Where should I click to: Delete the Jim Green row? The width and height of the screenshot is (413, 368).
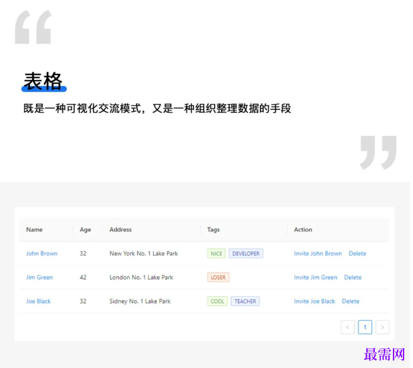pyautogui.click(x=353, y=277)
